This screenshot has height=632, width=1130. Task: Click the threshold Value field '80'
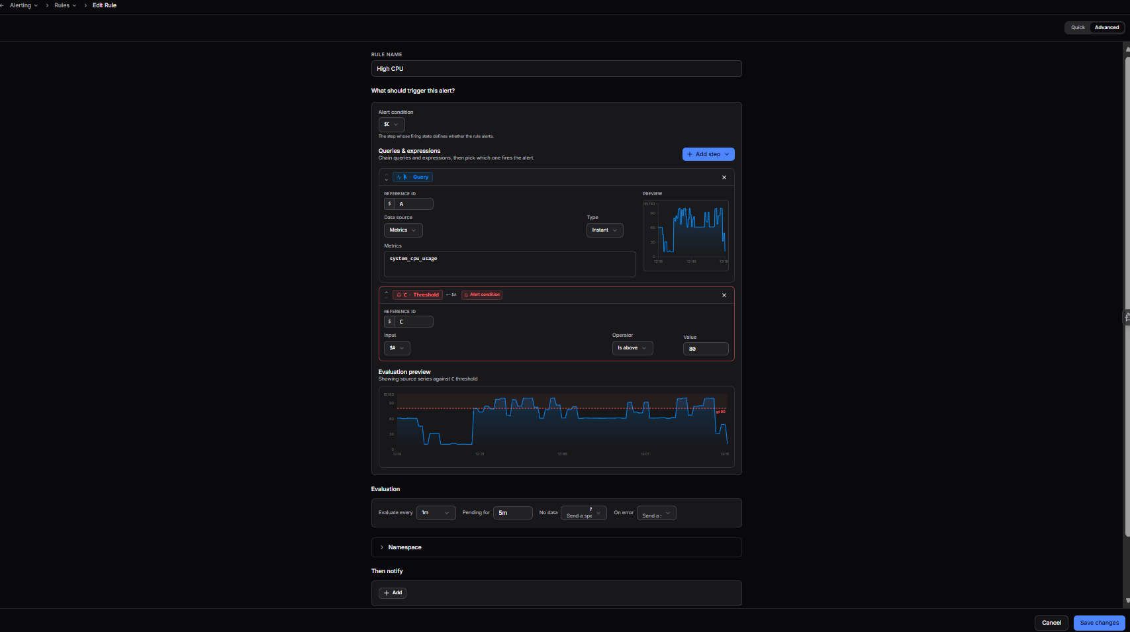tap(706, 349)
